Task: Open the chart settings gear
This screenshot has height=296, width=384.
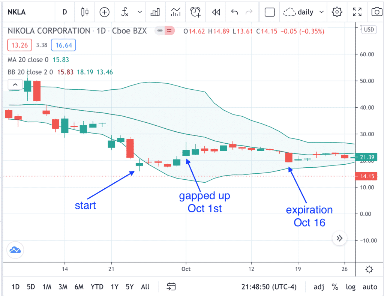Action: click(337, 12)
